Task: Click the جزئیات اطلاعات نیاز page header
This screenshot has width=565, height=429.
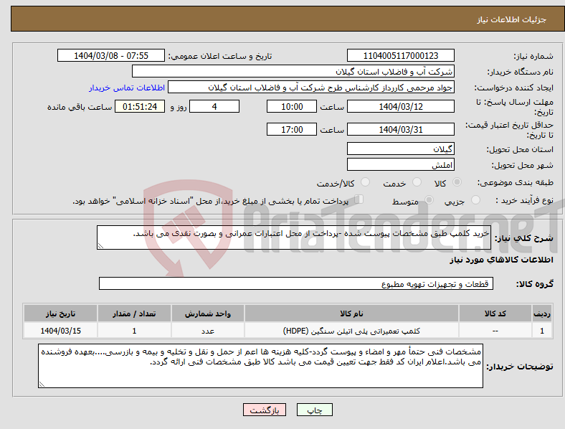Action: 512,19
